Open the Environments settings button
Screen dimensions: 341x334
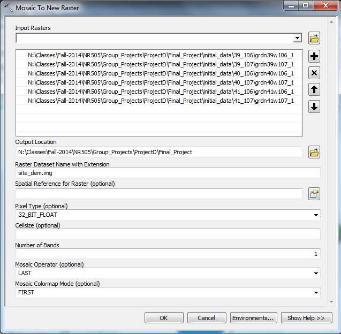coord(254,318)
